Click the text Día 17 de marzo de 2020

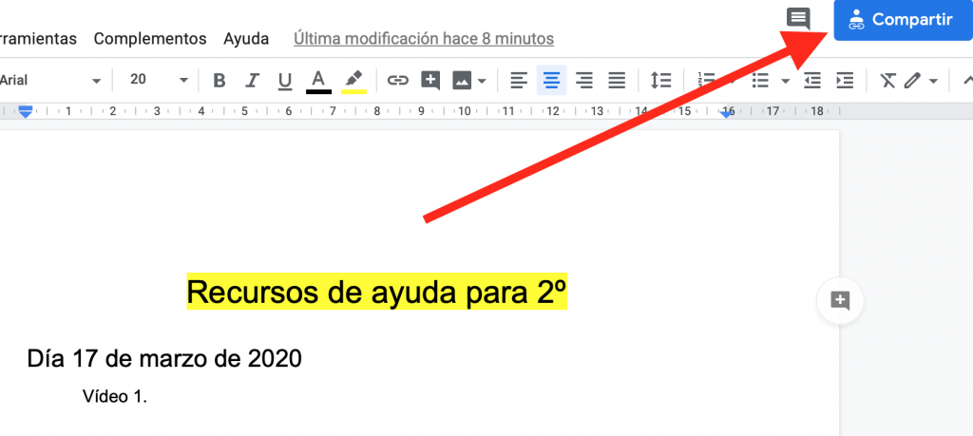pos(164,358)
